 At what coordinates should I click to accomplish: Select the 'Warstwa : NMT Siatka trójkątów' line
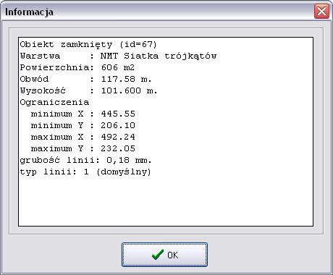click(118, 56)
